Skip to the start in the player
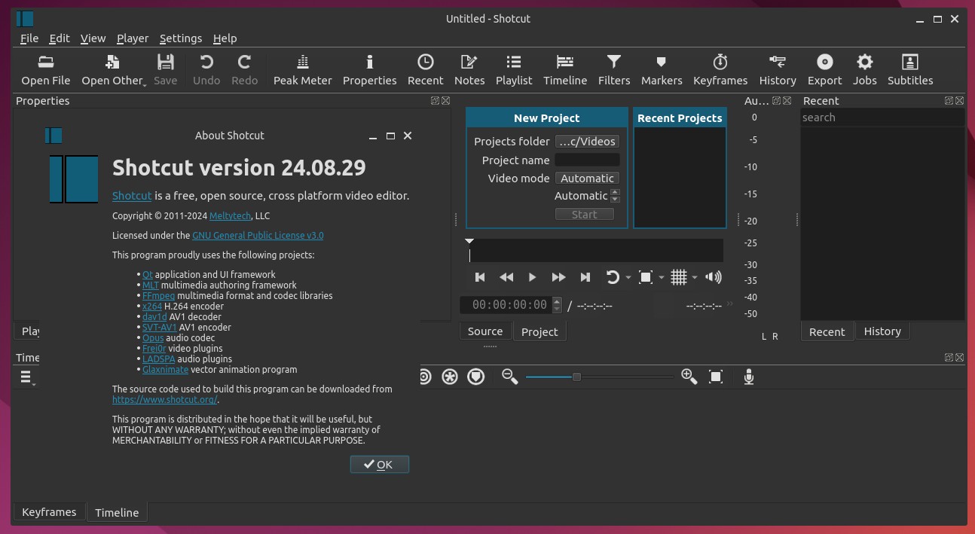The height and width of the screenshot is (534, 975). click(480, 277)
